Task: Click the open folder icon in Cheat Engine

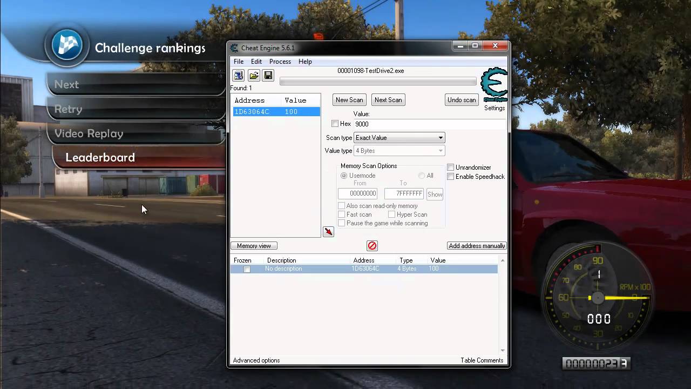Action: click(254, 75)
